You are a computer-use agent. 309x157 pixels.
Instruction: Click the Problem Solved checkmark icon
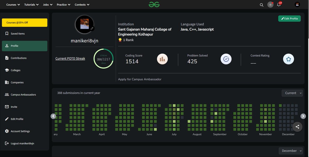pos(226,59)
